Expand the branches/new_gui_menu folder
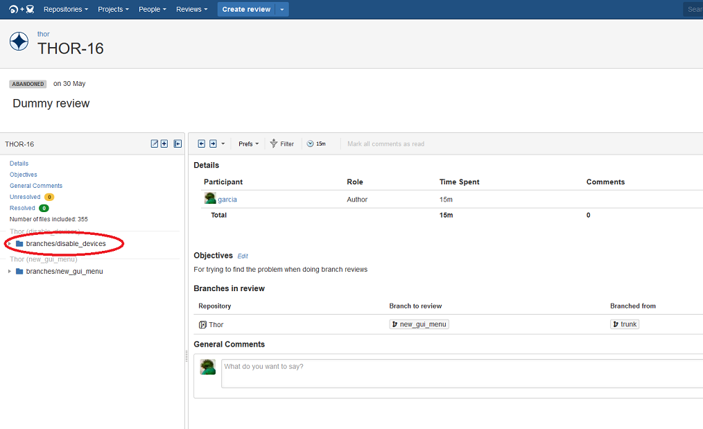This screenshot has height=429, width=703. [10, 271]
